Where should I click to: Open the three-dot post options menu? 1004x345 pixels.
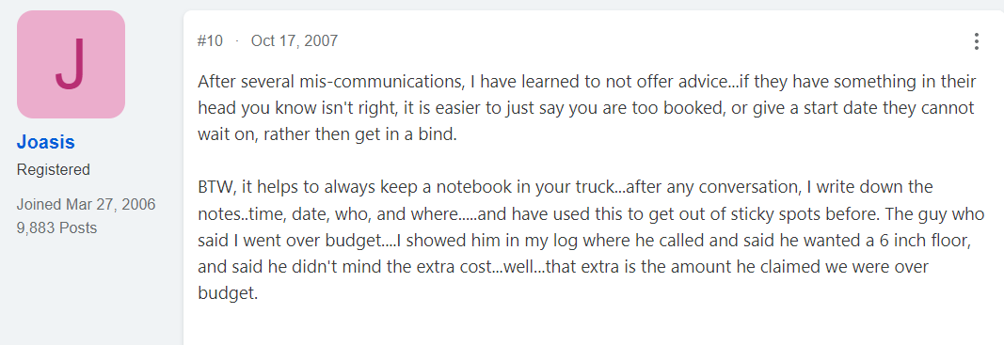point(976,41)
